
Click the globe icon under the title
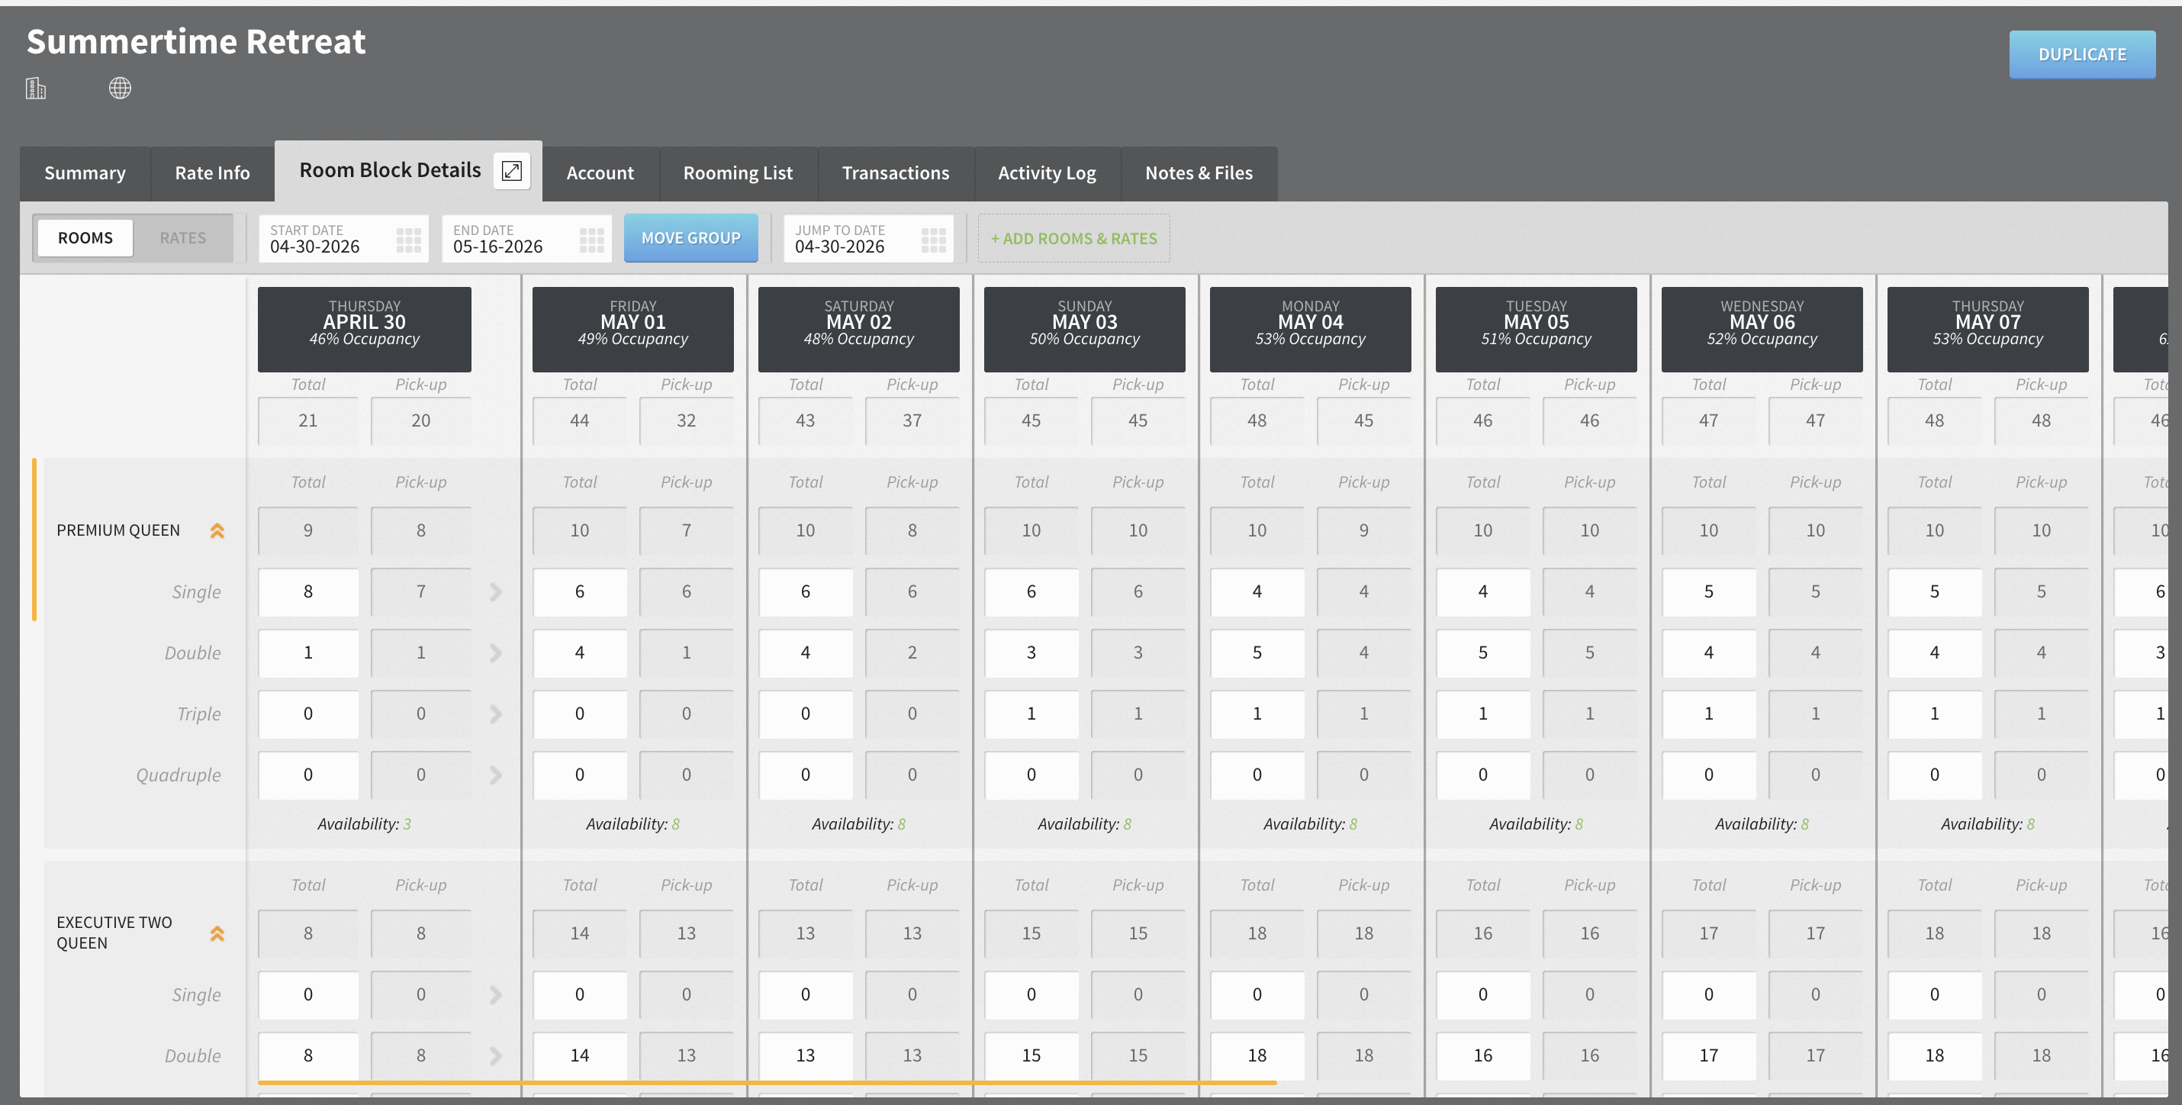pos(121,88)
